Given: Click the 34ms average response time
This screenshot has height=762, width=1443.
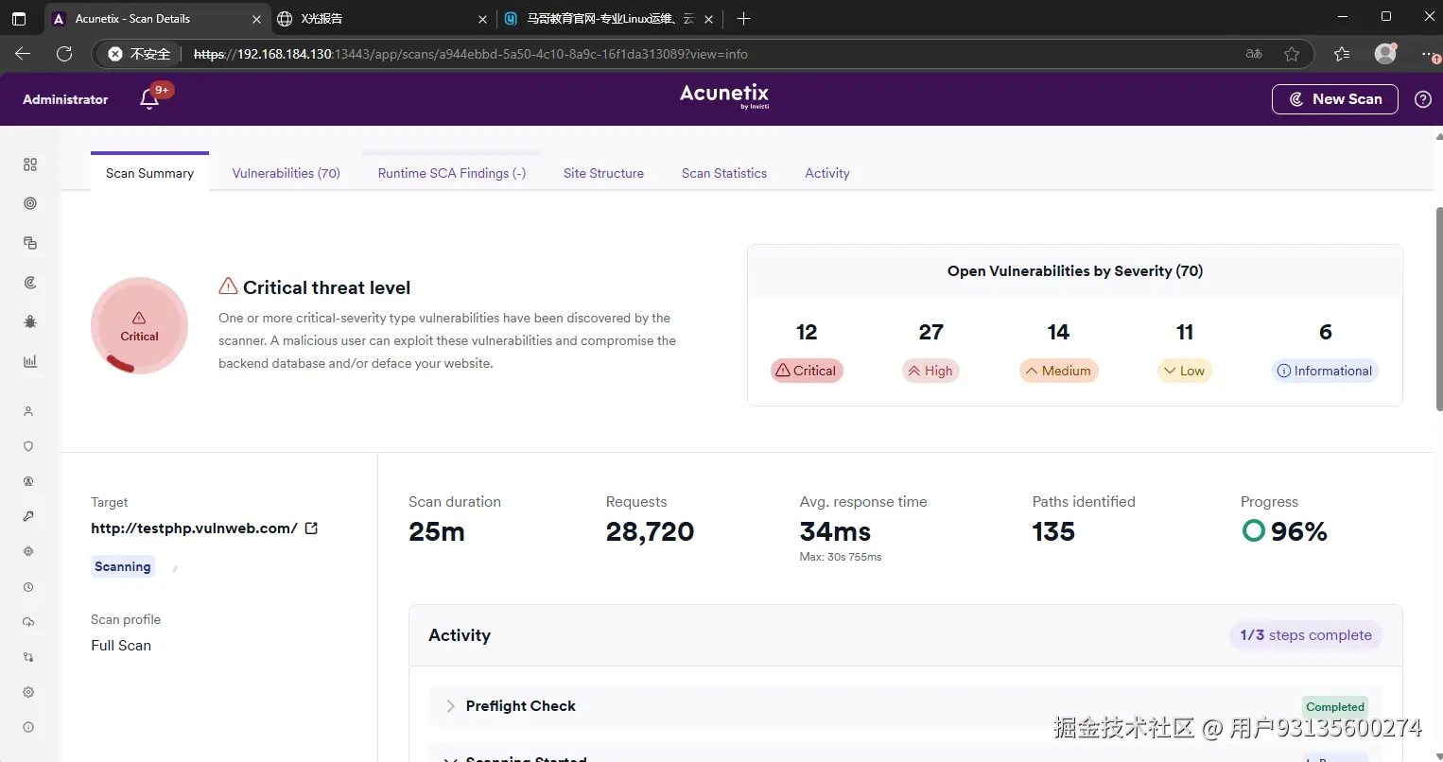Looking at the screenshot, I should (835, 532).
